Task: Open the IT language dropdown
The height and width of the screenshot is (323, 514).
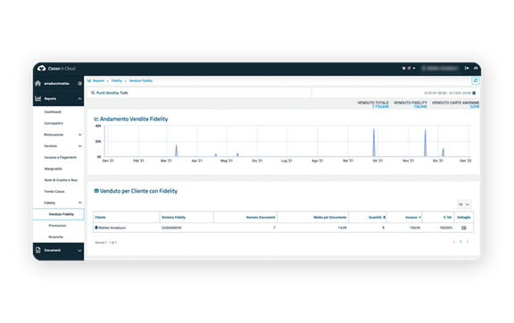Action: [x=409, y=68]
